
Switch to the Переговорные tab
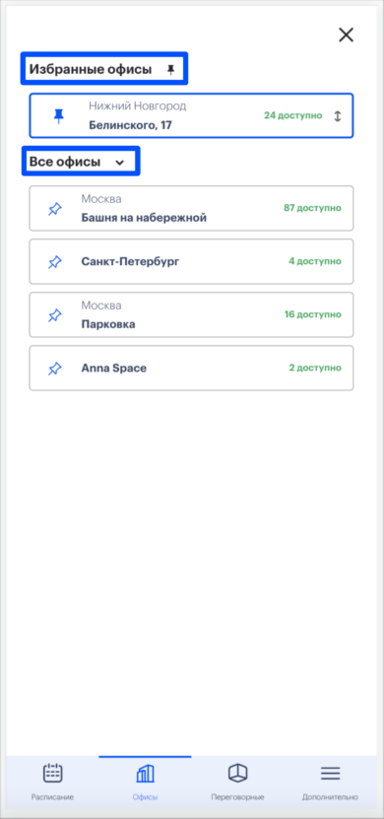237,782
